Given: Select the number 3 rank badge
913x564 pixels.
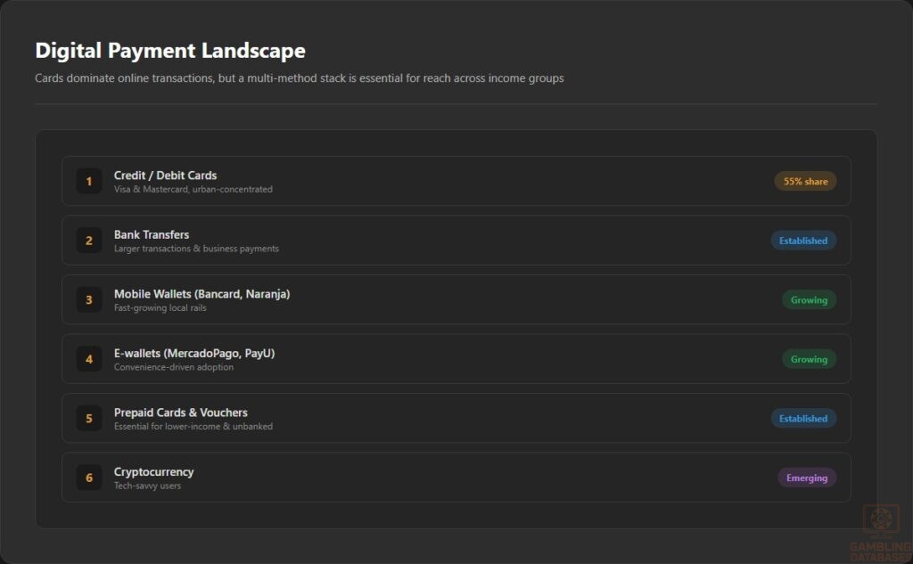Looking at the screenshot, I should click(x=89, y=299).
